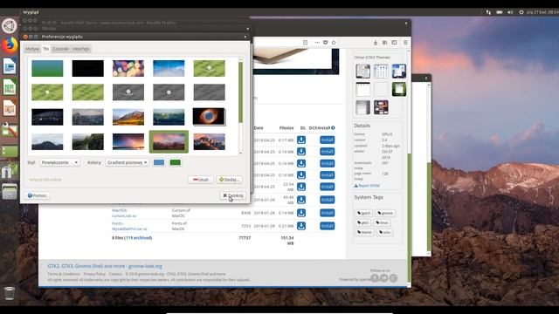Open Fonts MyriadSetPro.tar.xz link
The image size is (559, 314).
[129, 226]
